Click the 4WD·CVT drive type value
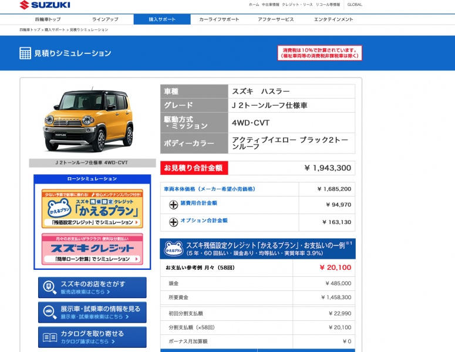The height and width of the screenshot is (352, 455). [251, 123]
